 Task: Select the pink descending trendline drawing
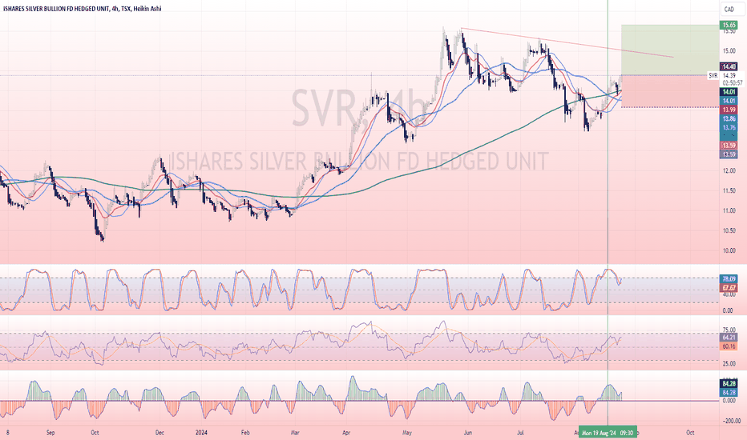pyautogui.click(x=567, y=43)
